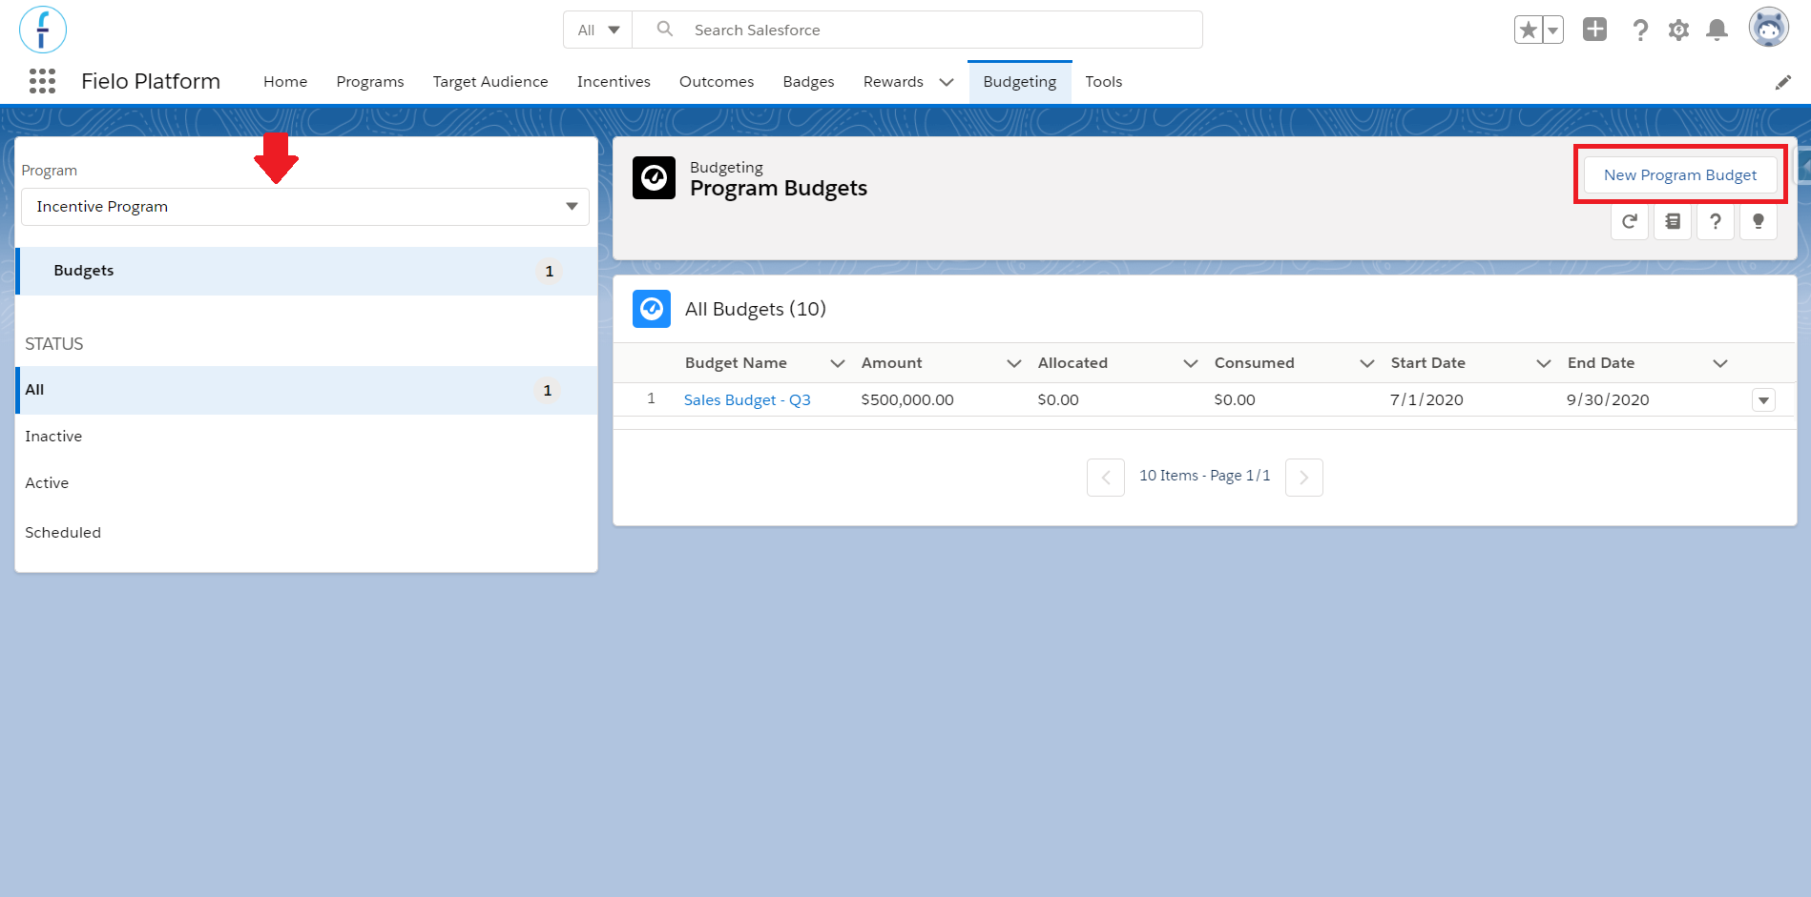Select the Budgeting tab
This screenshot has height=897, width=1811.
tap(1019, 82)
